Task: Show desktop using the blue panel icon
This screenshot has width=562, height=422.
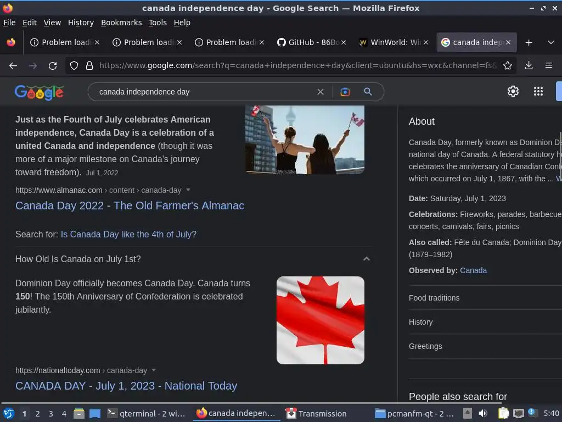Action: (95, 414)
